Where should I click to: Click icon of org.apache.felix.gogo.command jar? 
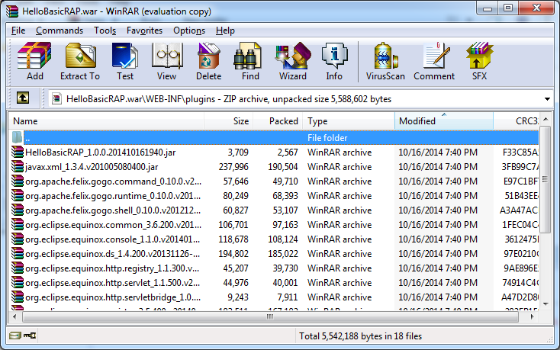pyautogui.click(x=18, y=181)
